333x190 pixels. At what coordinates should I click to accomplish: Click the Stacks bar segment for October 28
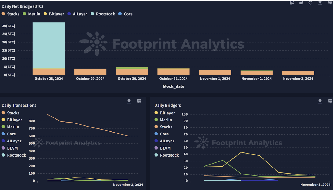(49, 72)
